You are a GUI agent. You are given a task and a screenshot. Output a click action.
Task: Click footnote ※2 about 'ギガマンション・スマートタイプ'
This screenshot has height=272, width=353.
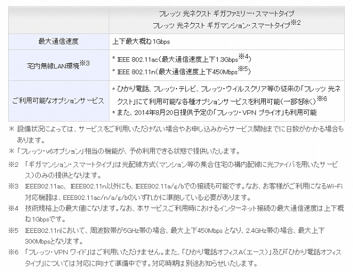point(173,170)
